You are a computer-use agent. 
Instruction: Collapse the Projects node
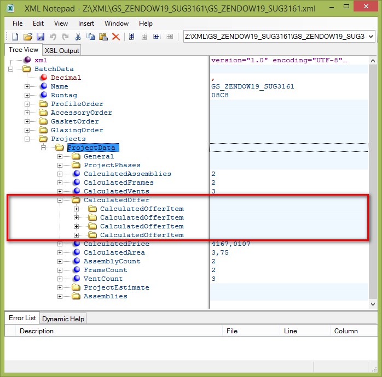tap(27, 139)
